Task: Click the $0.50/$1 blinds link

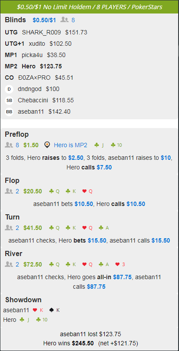Action: tap(44, 20)
